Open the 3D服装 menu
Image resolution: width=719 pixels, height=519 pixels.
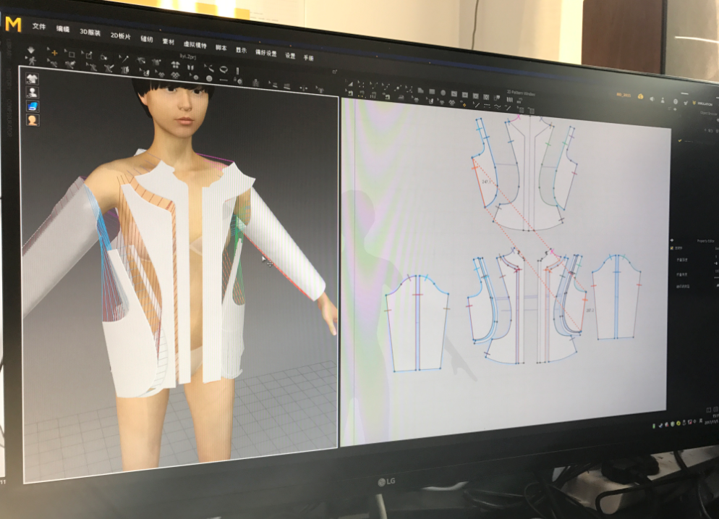pos(90,32)
